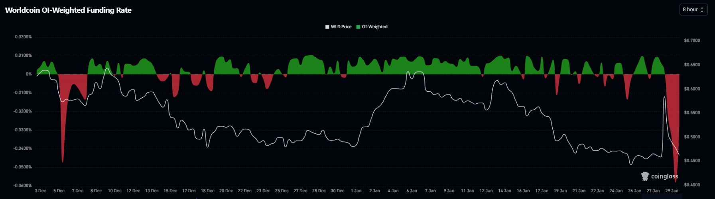The image size is (715, 199).
Task: Open the 8 hour interval dropdown
Action: [x=693, y=10]
